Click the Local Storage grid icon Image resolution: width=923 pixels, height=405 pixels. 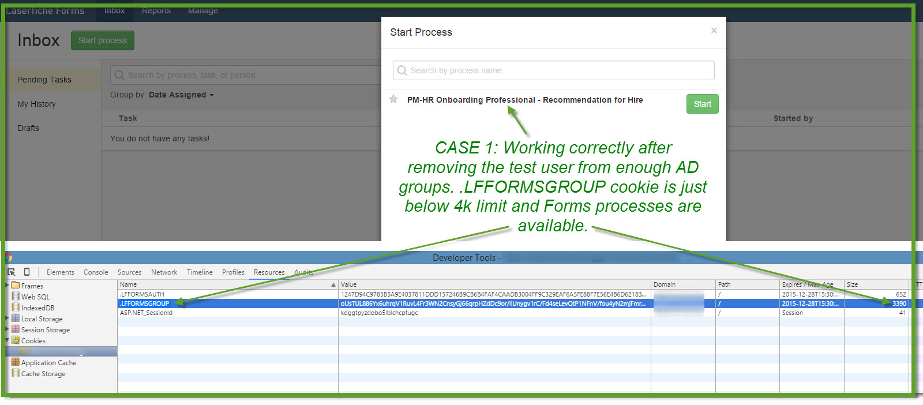tap(16, 318)
